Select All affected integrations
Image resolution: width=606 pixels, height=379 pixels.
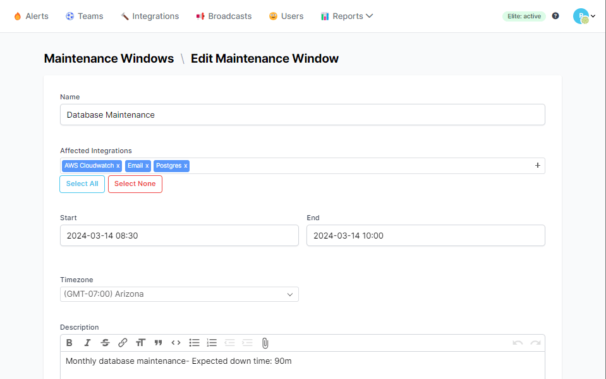pyautogui.click(x=82, y=183)
